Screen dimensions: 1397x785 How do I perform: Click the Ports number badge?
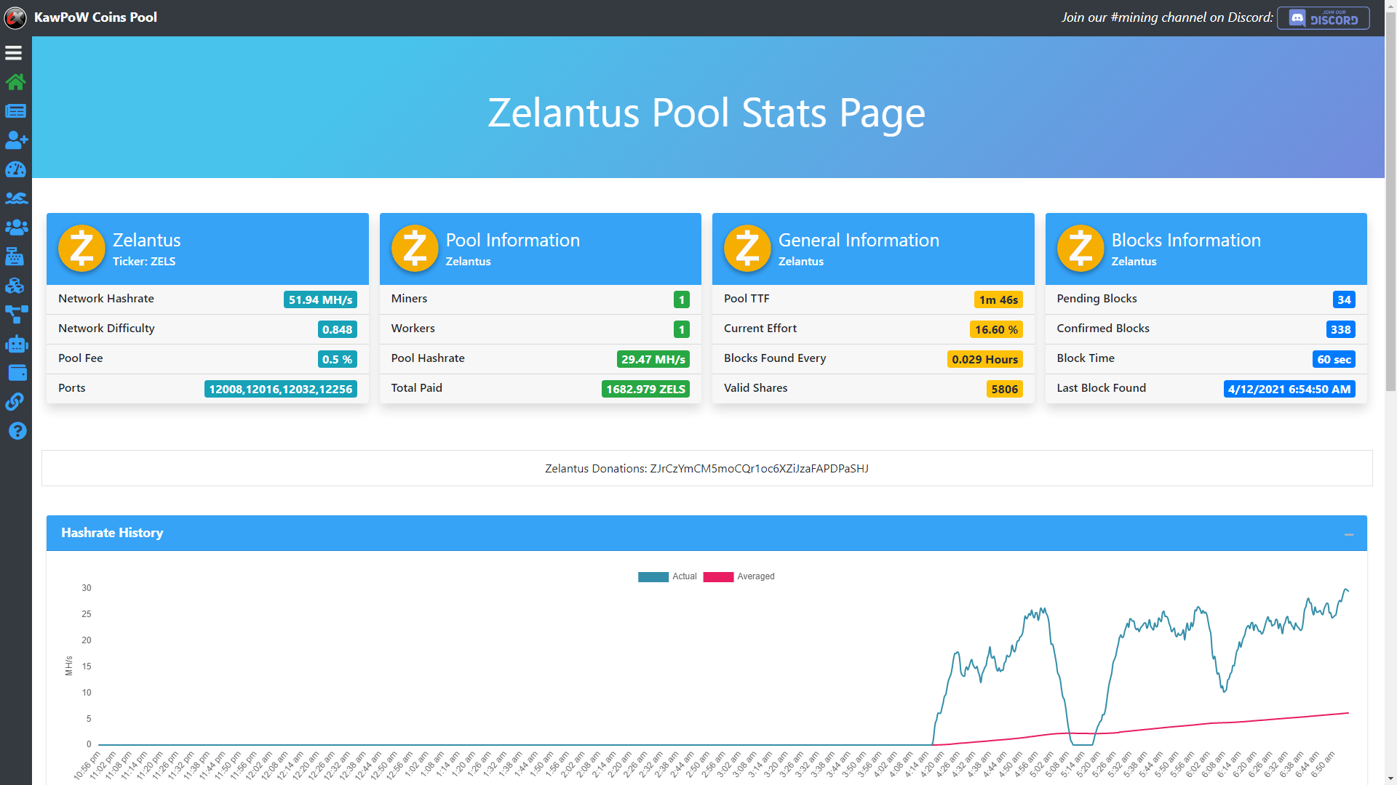tap(280, 389)
